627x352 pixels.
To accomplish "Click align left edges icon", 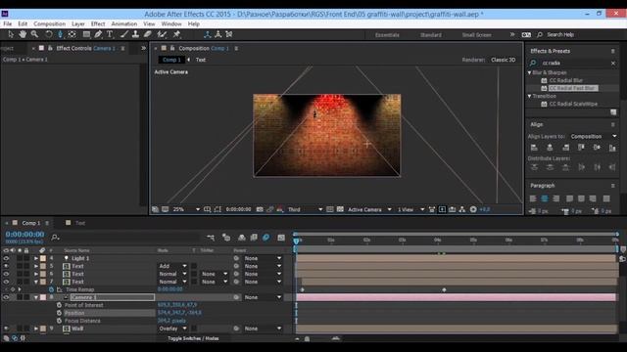I will click(534, 148).
